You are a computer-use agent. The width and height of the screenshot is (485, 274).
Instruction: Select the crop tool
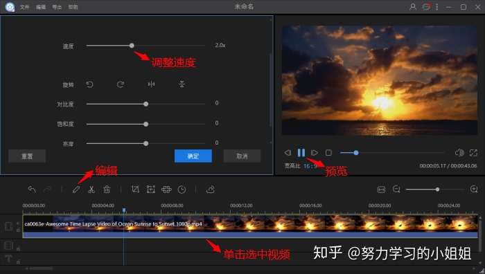[x=135, y=190]
